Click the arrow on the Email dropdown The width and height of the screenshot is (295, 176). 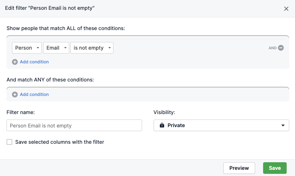click(x=65, y=48)
